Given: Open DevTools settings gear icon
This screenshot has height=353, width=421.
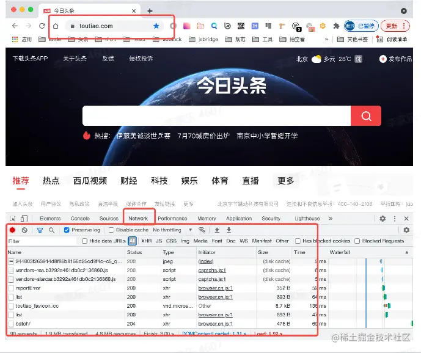Looking at the screenshot, I should (383, 219).
